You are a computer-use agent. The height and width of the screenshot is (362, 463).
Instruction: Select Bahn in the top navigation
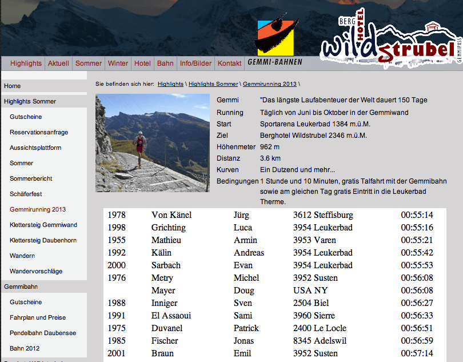tap(165, 63)
